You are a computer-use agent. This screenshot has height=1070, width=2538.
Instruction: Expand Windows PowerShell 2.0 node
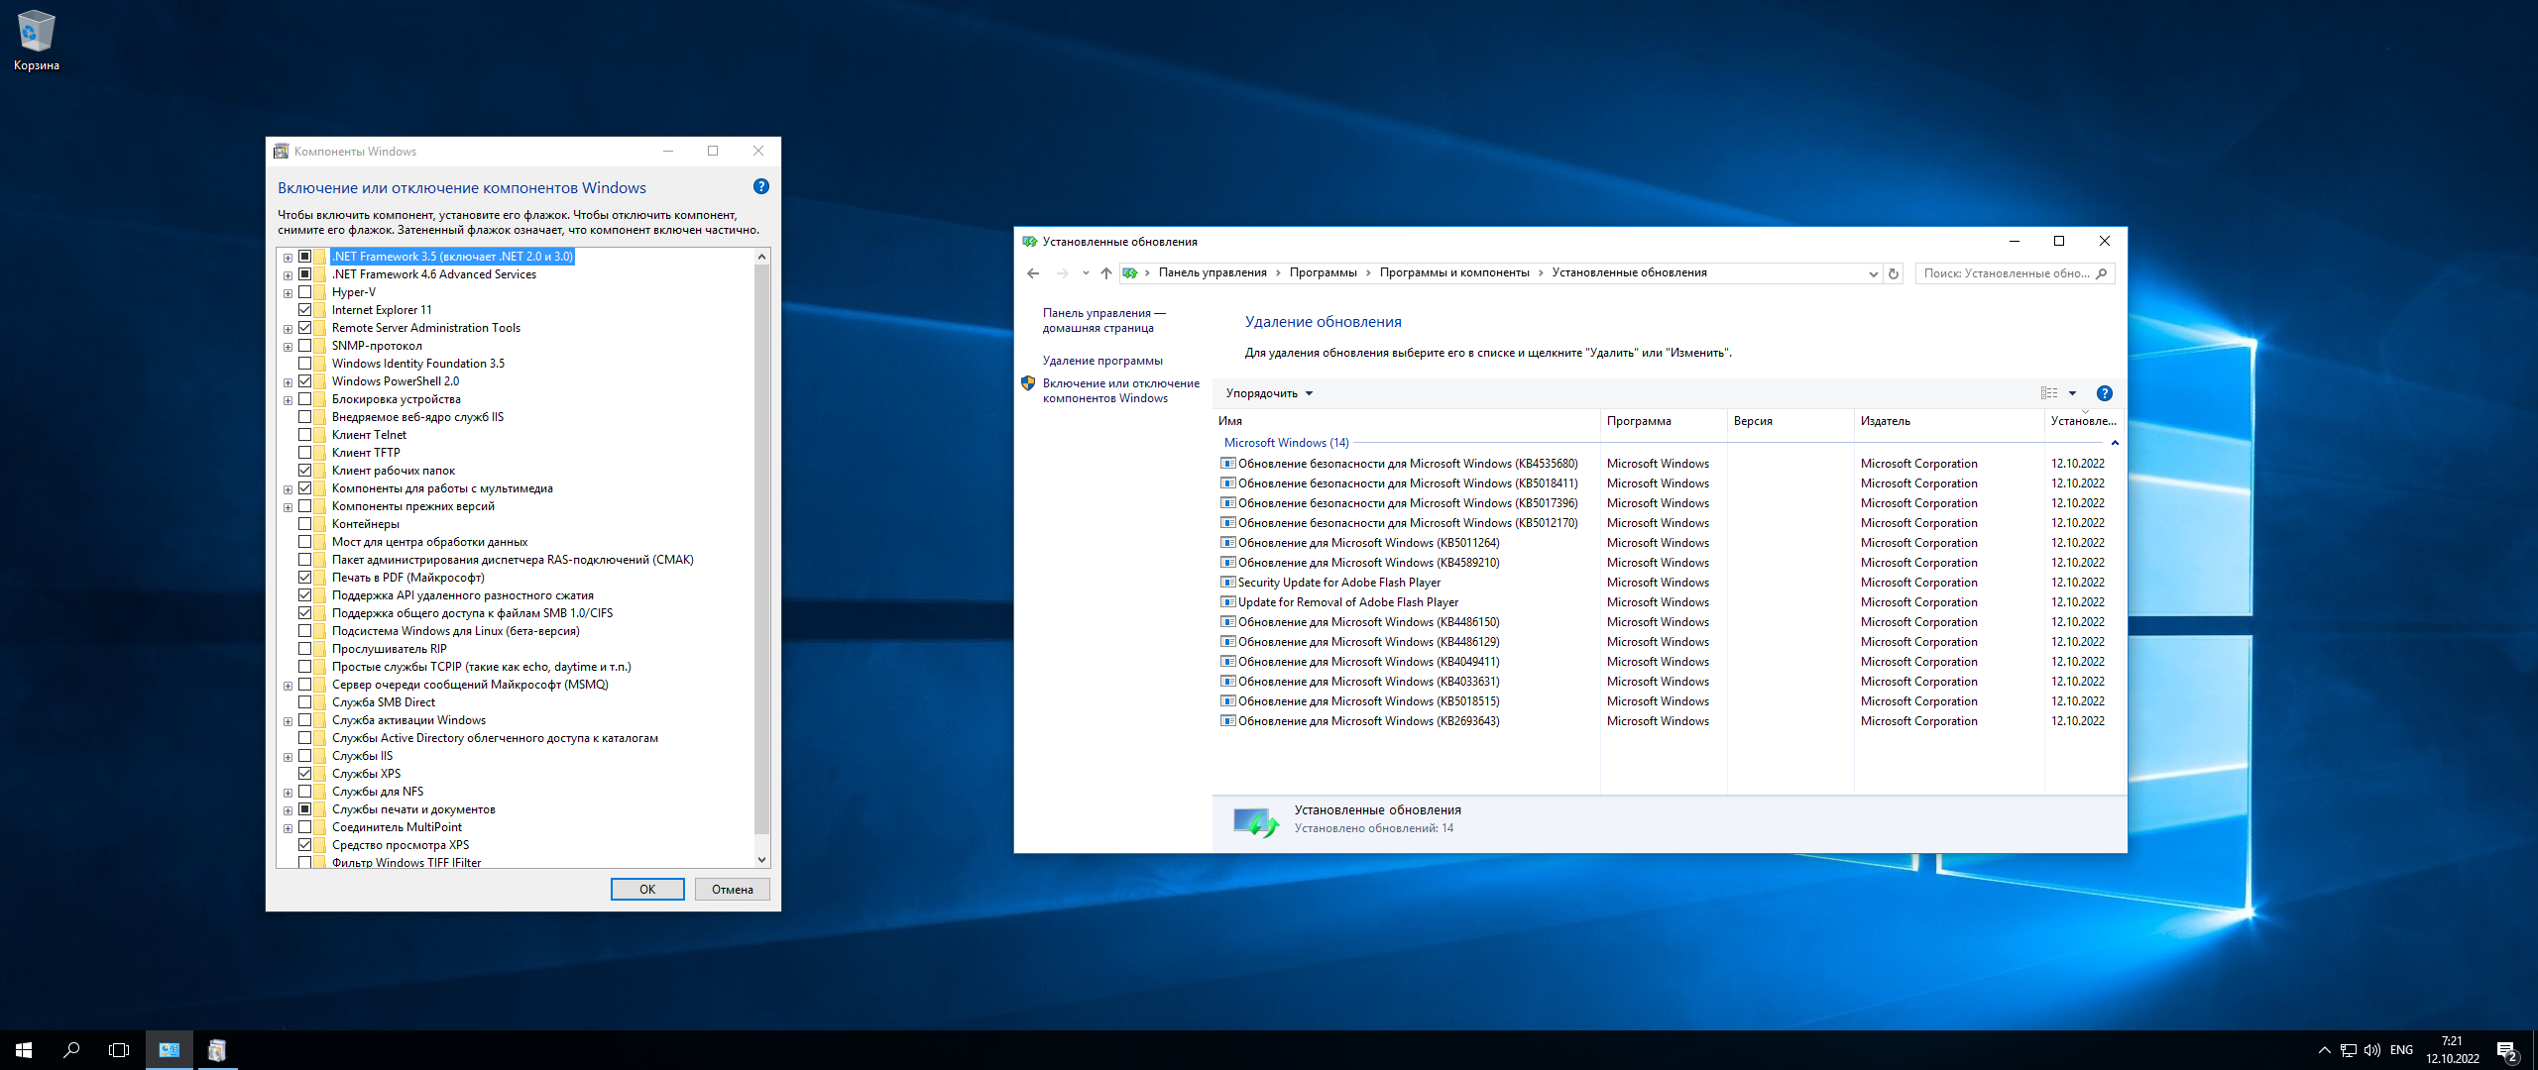(288, 382)
